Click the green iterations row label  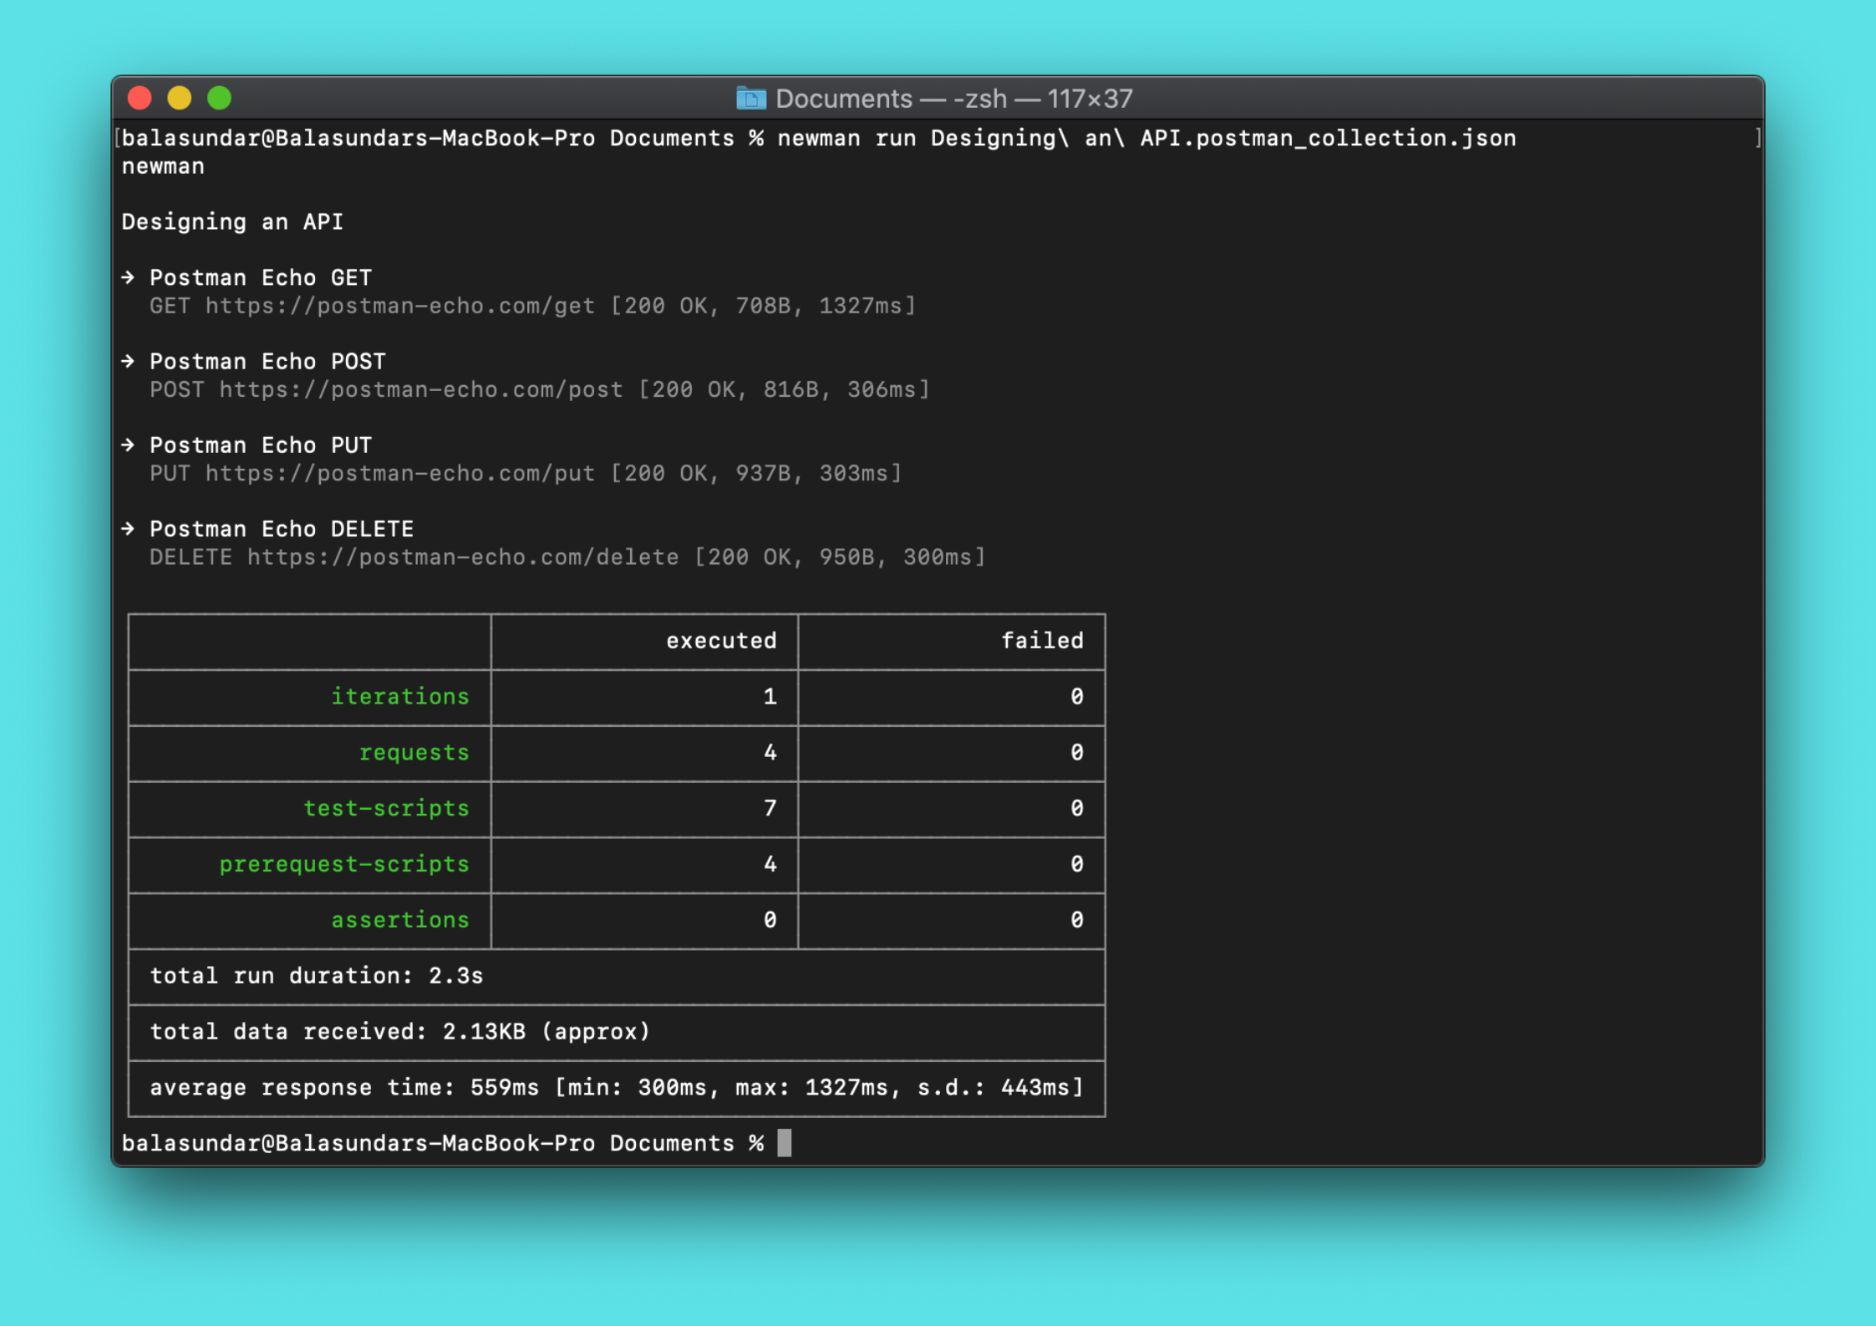click(400, 696)
